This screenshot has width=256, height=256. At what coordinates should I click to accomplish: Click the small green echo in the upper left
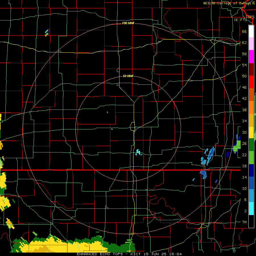(47, 33)
